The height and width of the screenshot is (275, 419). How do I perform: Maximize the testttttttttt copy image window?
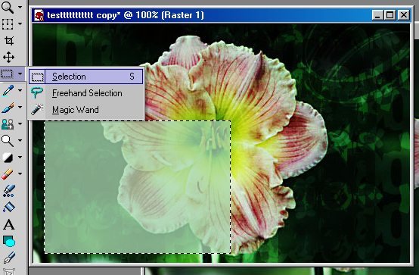[x=390, y=15]
